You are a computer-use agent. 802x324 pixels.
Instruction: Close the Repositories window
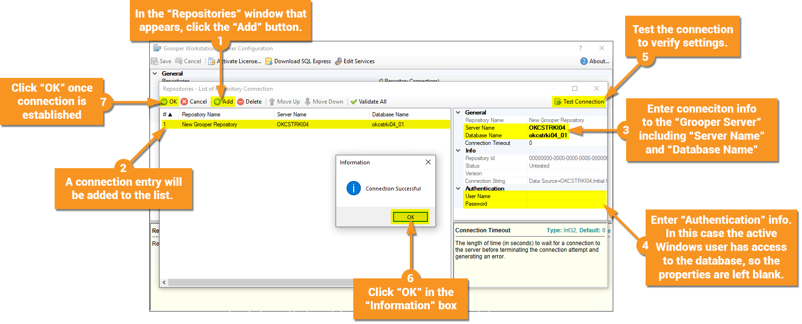point(597,88)
